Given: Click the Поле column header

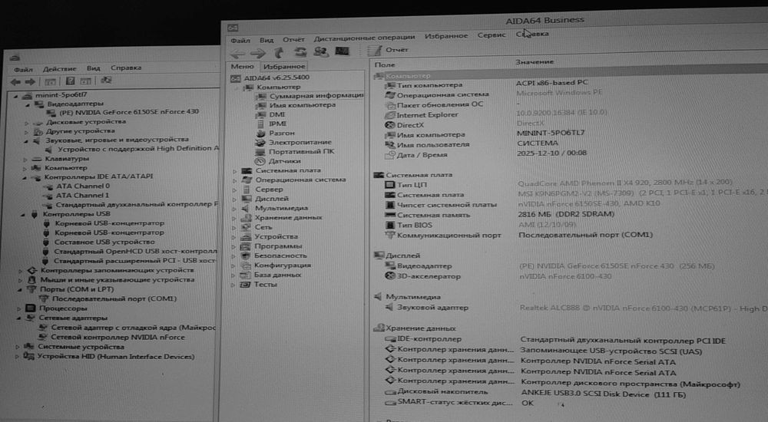Looking at the screenshot, I should coord(385,64).
